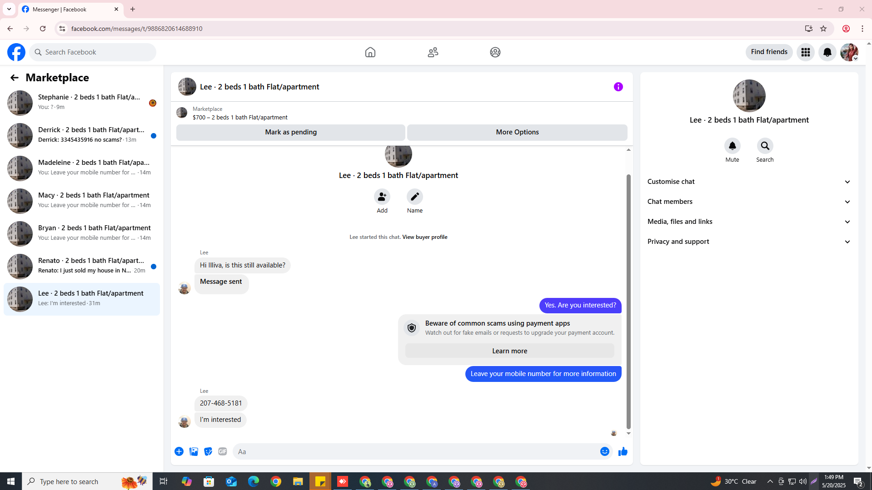The height and width of the screenshot is (490, 872).
Task: Open the conversation information icon
Action: pyautogui.click(x=618, y=87)
